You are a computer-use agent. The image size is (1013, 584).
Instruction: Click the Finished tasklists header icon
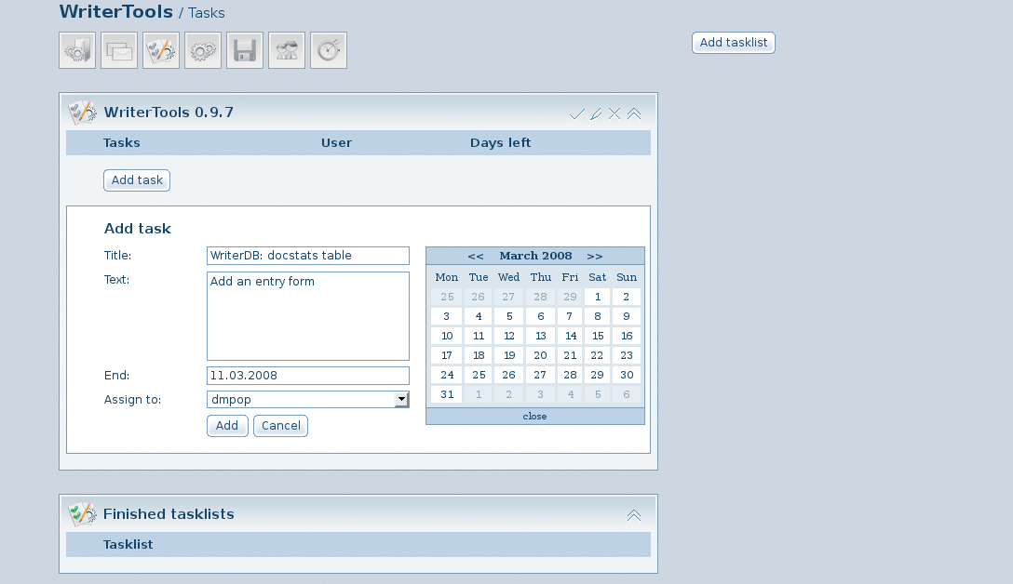click(83, 514)
